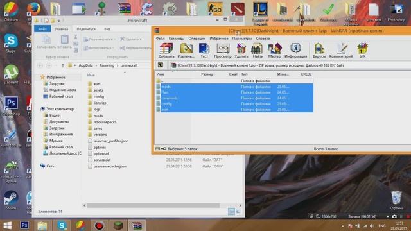Image resolution: width=411 pixels, height=231 pixels.
Task: Open WinRAR Справка menu
Action: pos(263,38)
